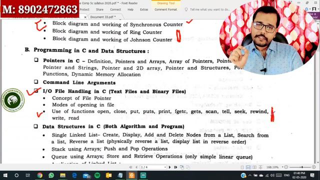320x180 pixels.
Task: Show hidden system tray icons chevron
Action: tap(250, 175)
